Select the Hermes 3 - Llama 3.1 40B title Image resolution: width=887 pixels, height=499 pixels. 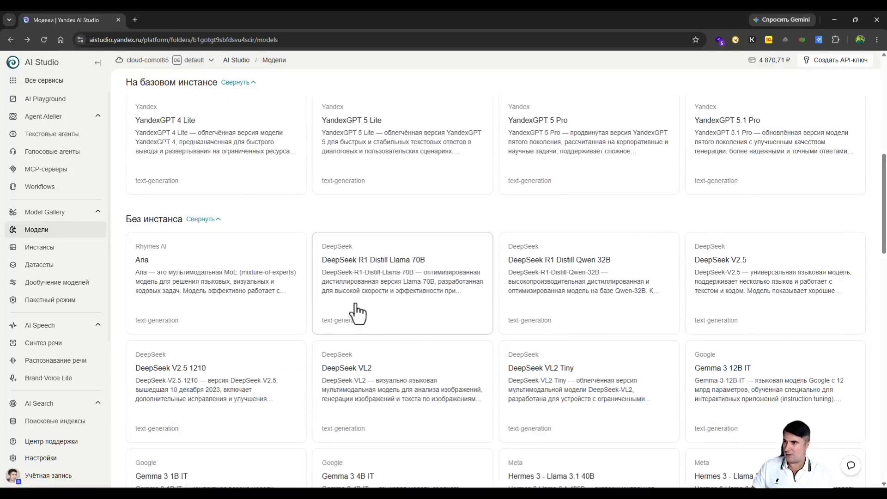click(551, 476)
